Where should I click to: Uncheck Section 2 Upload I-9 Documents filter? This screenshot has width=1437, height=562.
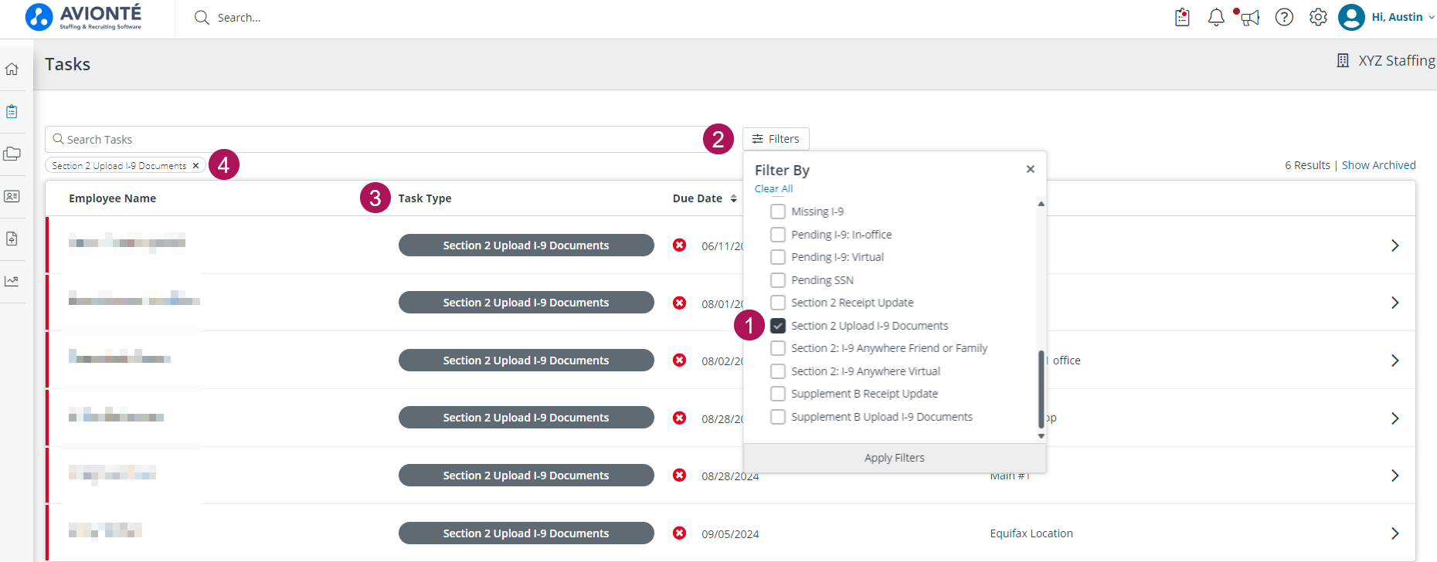(778, 326)
